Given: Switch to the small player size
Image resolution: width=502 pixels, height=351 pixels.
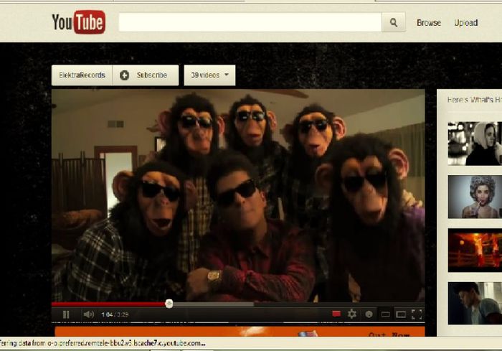Looking at the screenshot, I should pyautogui.click(x=385, y=314).
